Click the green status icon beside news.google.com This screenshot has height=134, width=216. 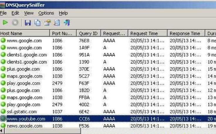click(x=3, y=126)
